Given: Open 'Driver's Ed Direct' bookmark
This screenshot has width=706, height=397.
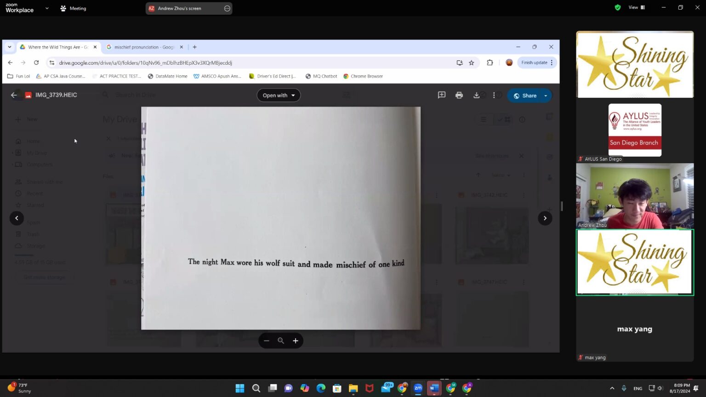Looking at the screenshot, I should coord(273,76).
